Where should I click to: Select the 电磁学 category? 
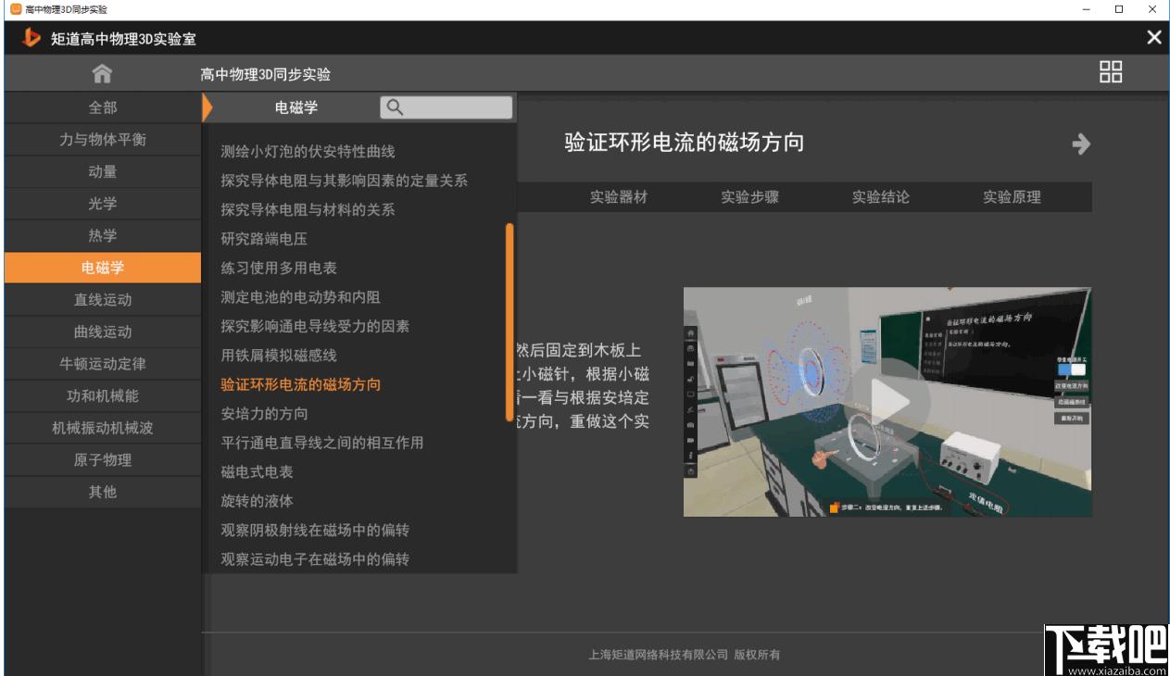point(103,268)
